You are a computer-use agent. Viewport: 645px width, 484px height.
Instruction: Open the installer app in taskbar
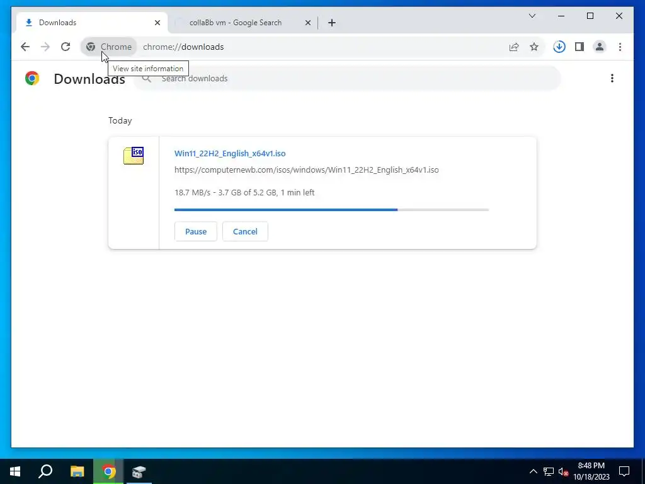(139, 471)
